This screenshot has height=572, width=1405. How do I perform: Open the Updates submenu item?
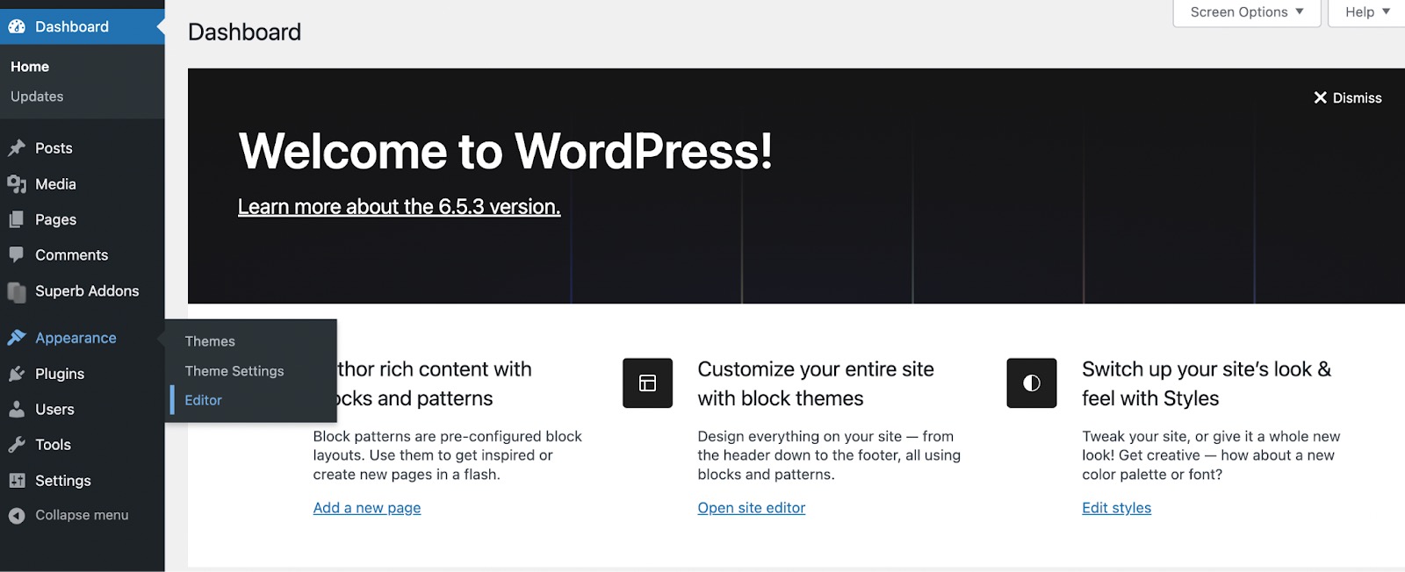(x=37, y=97)
